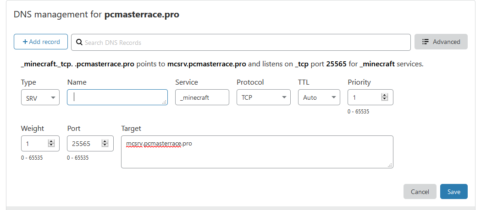Focus the Search DNS Records field
This screenshot has width=481, height=210.
click(x=243, y=43)
